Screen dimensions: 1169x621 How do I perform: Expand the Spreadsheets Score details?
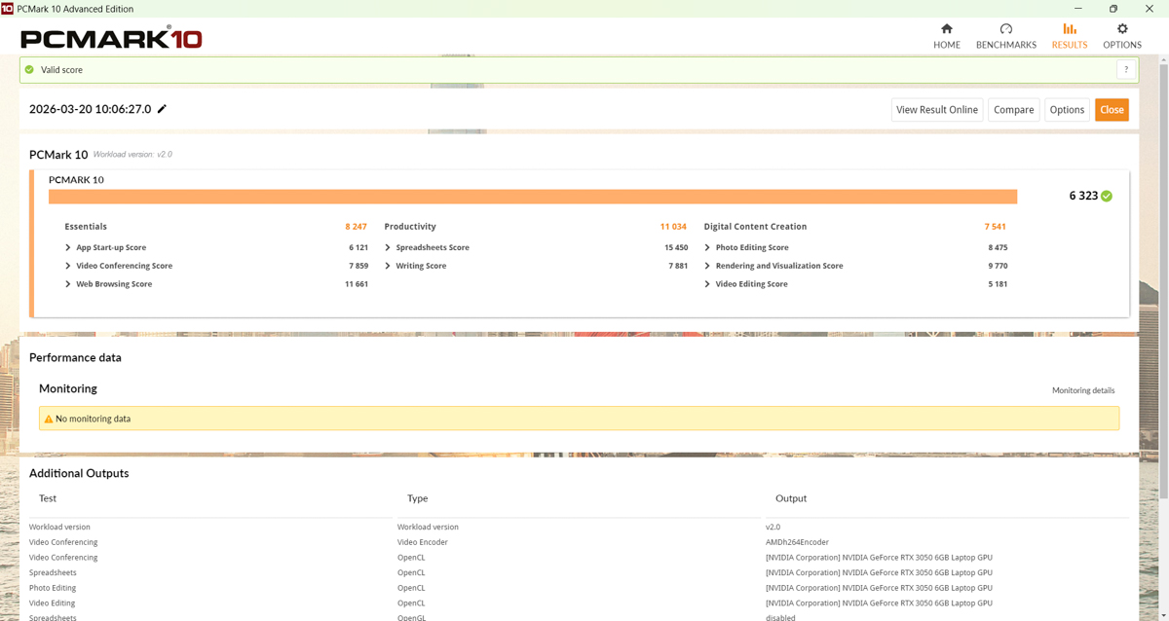click(388, 248)
